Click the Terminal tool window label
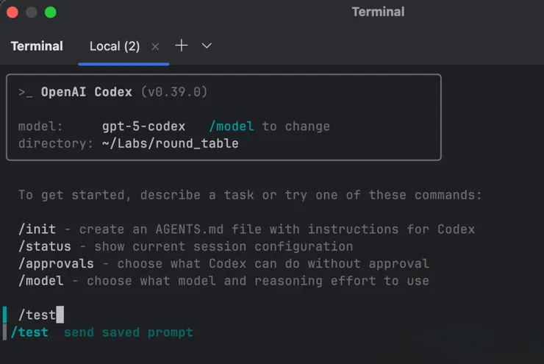Screen dimensions: 544x364 [37, 46]
